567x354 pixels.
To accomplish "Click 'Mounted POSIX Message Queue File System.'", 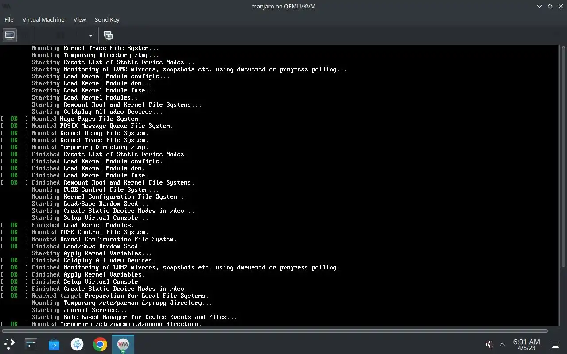I will click(x=102, y=126).
